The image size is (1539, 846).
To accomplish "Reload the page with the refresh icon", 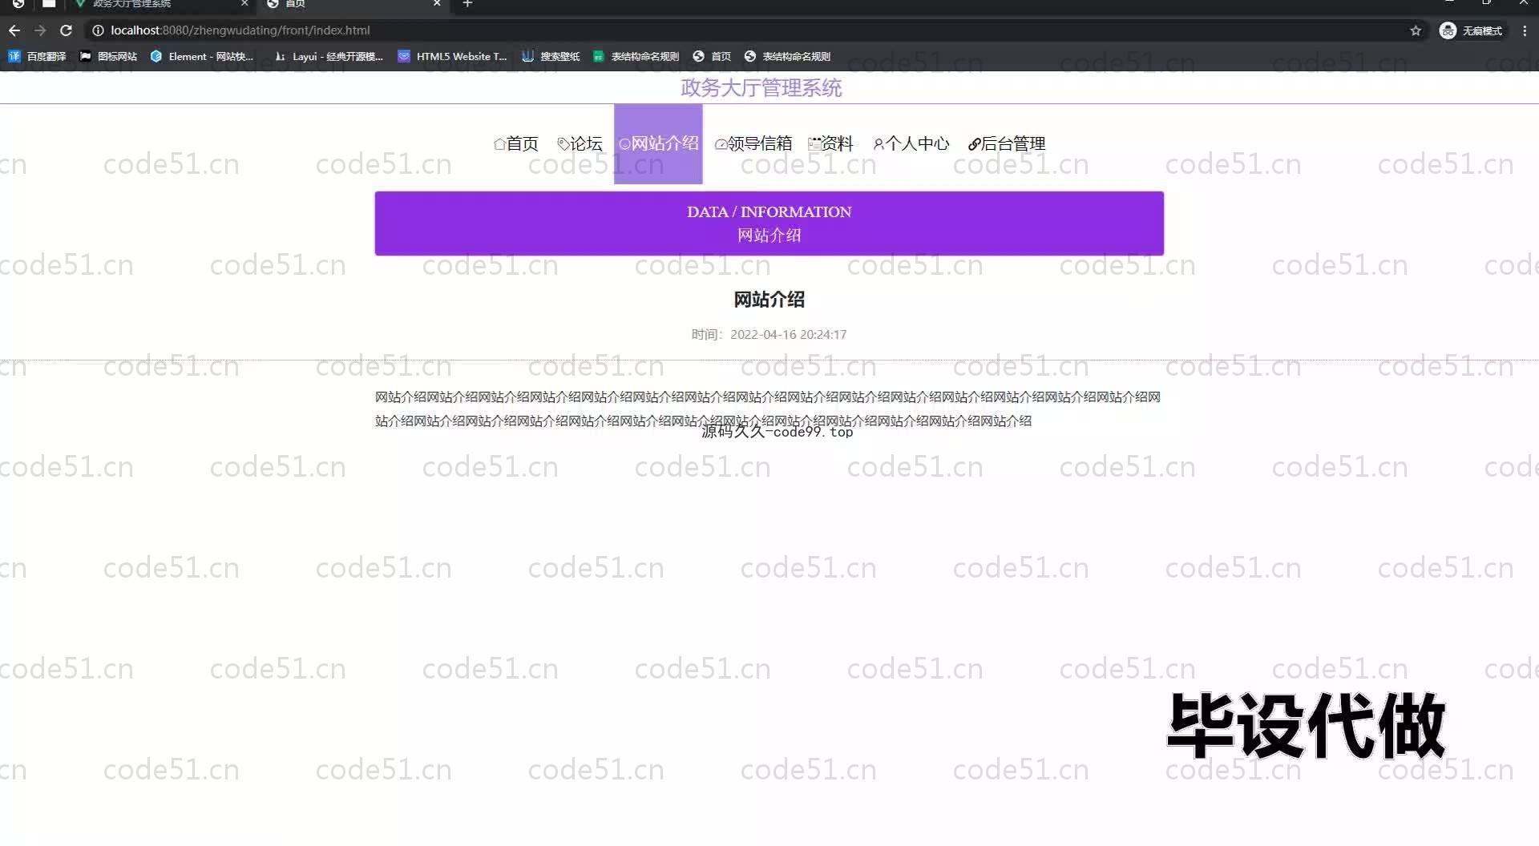I will coord(67,30).
